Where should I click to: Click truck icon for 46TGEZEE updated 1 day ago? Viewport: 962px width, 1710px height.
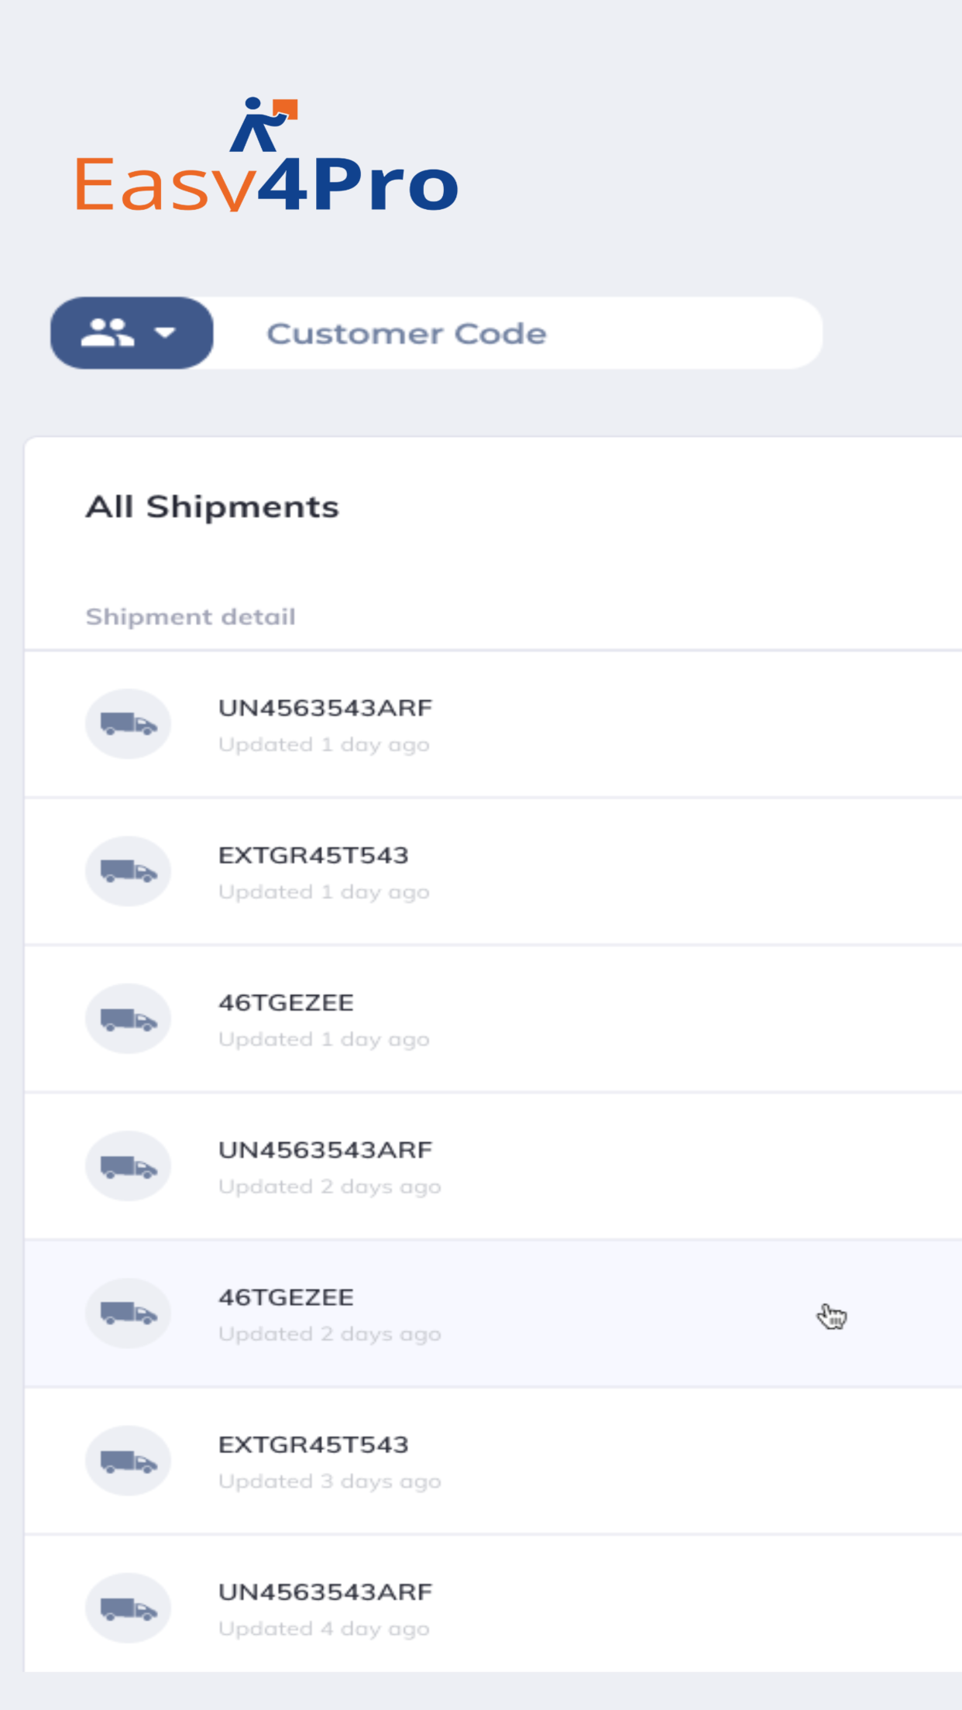pyautogui.click(x=128, y=1018)
